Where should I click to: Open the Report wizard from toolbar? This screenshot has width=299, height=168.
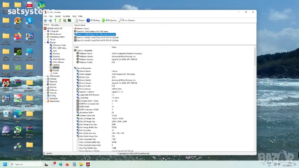[x=80, y=21]
